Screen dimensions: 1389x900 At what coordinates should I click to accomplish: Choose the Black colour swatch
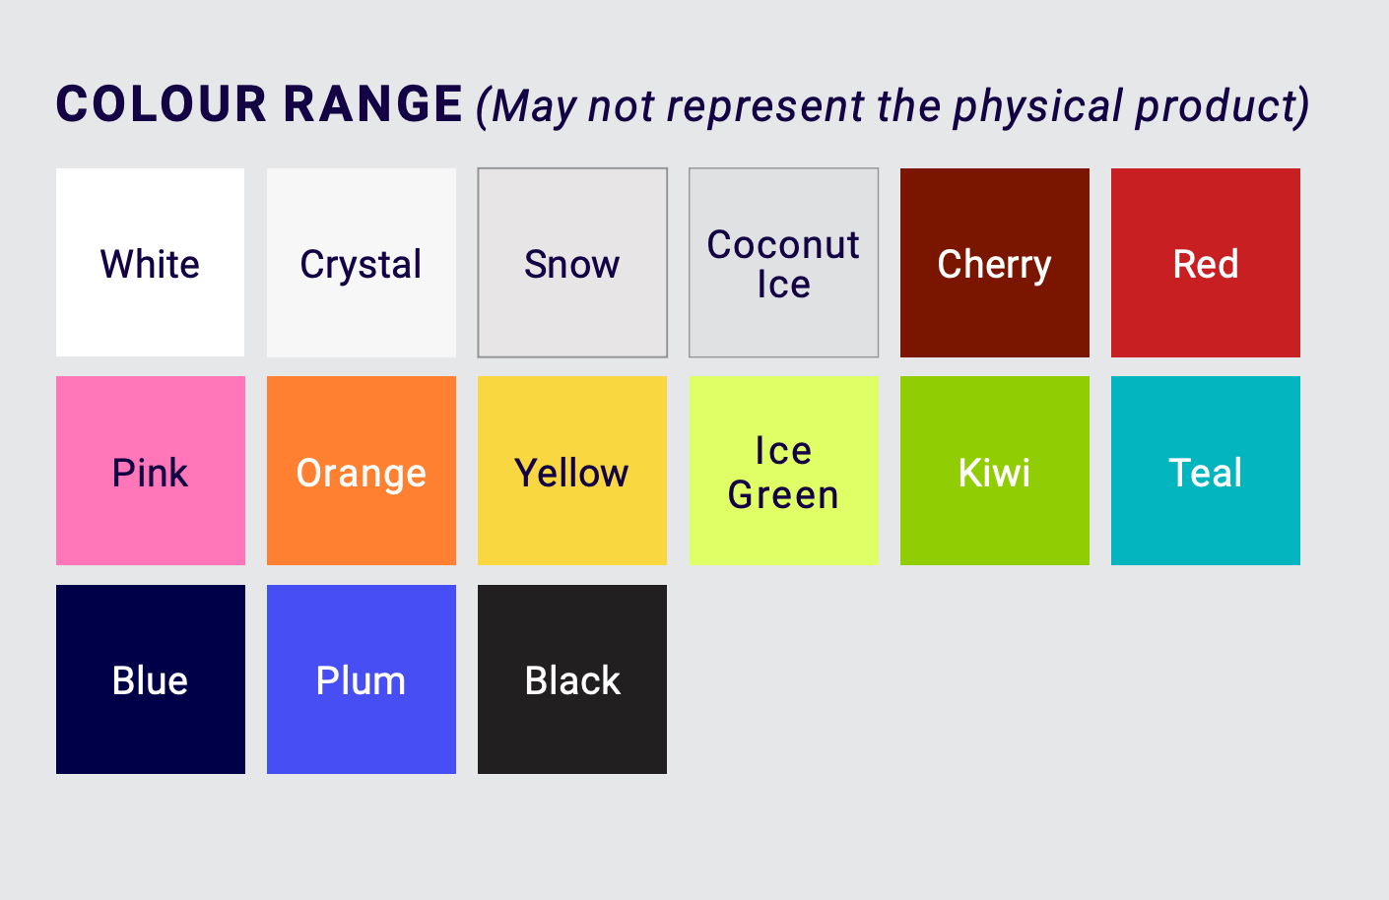pyautogui.click(x=572, y=679)
